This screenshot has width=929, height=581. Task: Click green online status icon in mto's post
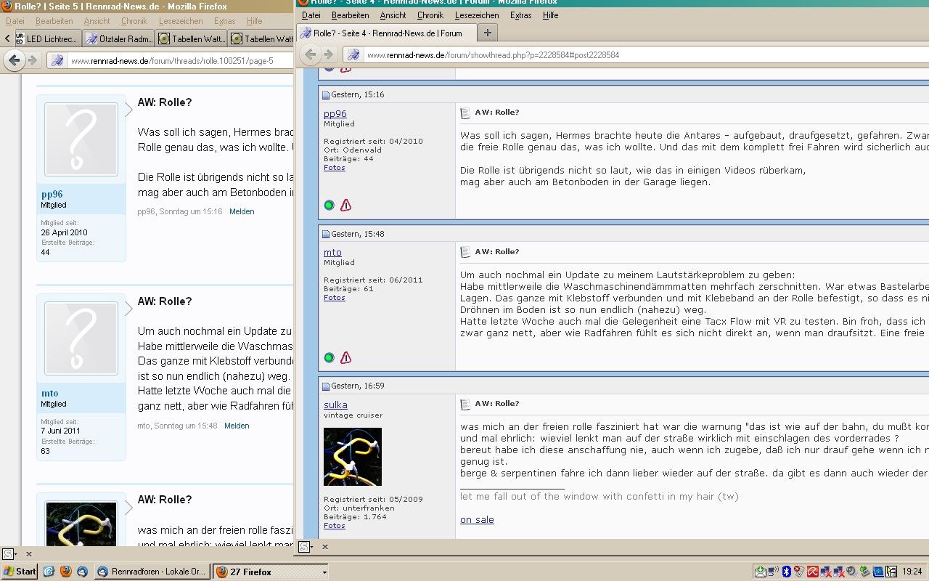(329, 357)
